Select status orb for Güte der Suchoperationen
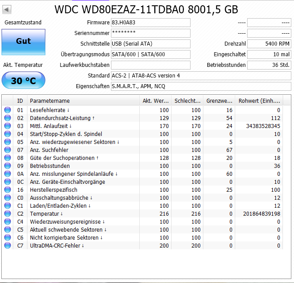 coord(8,158)
